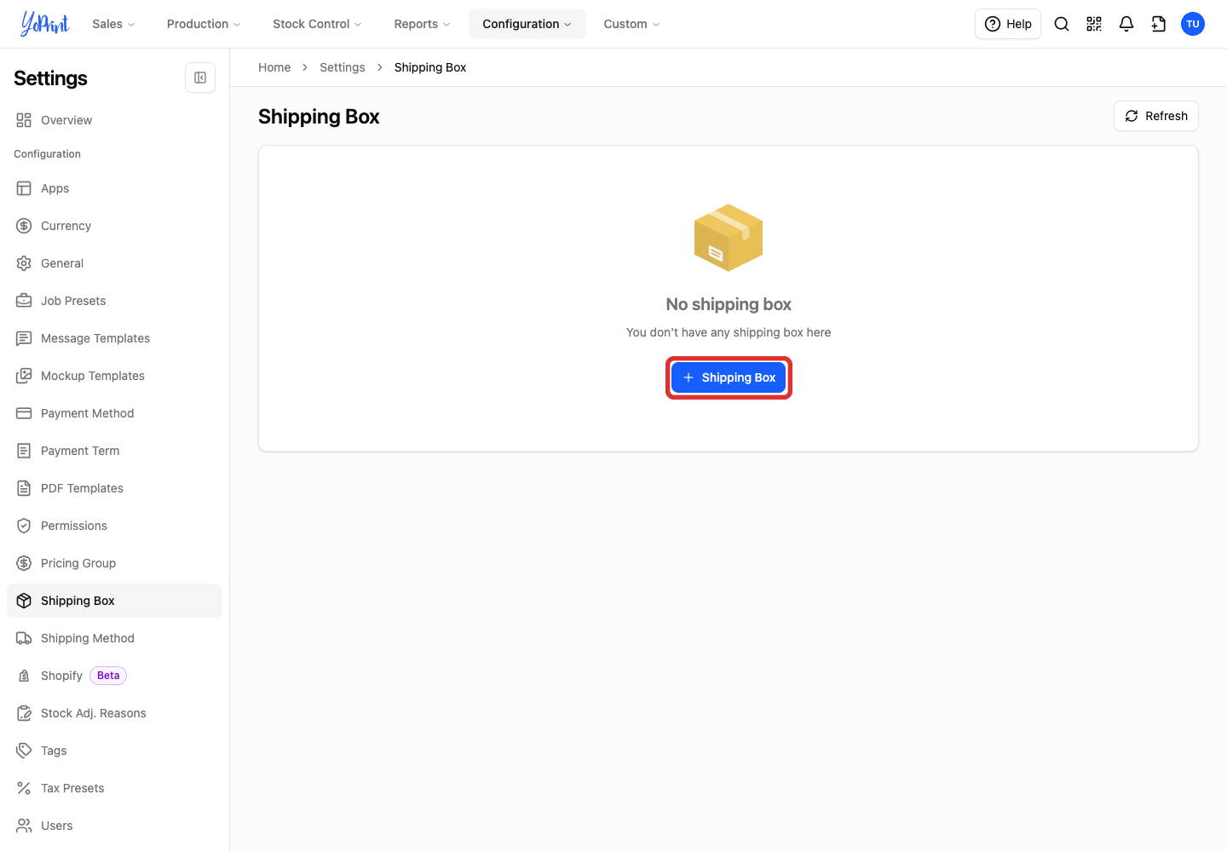Expand the Production dropdown menu
The width and height of the screenshot is (1227, 852).
coord(204,24)
